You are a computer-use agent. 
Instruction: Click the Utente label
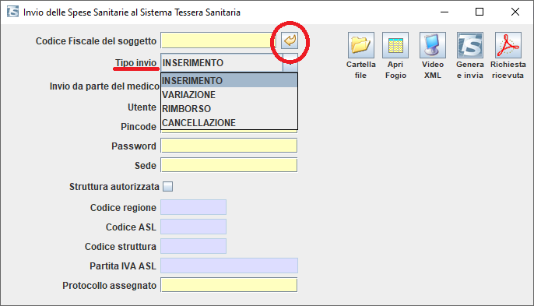coord(142,107)
